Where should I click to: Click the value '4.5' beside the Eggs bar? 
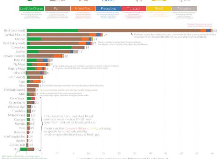(43, 82)
